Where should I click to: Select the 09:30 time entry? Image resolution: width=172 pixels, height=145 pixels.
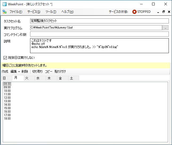tap(7, 87)
